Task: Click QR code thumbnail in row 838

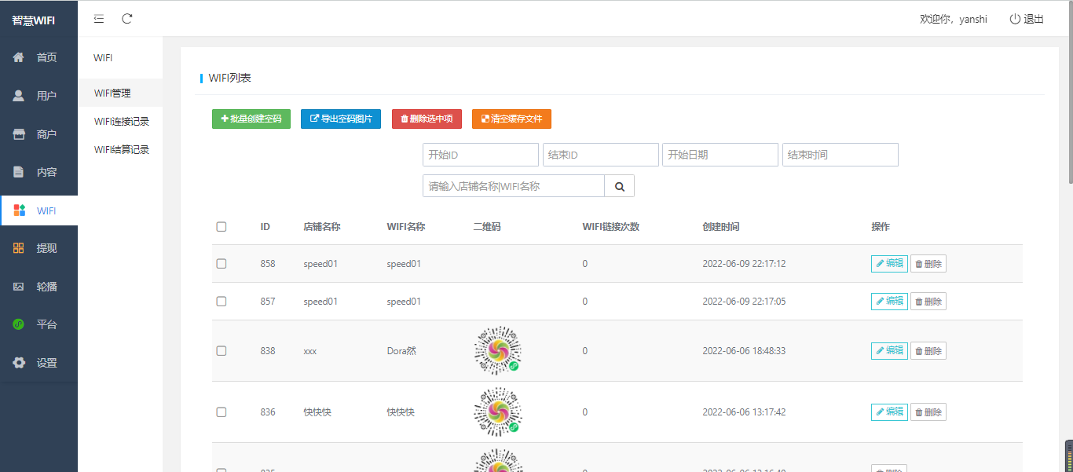Action: coord(498,350)
